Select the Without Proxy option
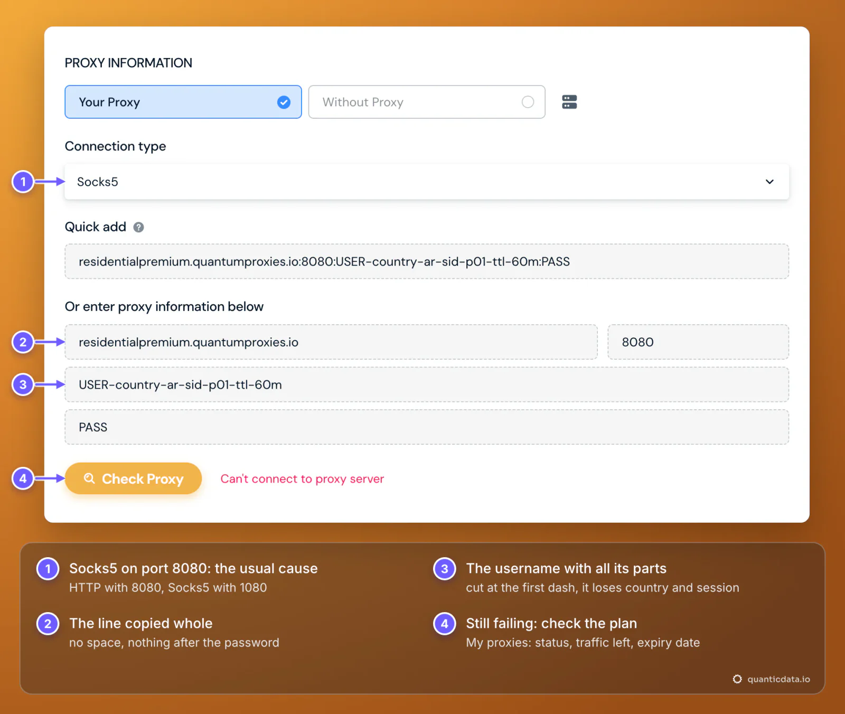This screenshot has width=845, height=714. (427, 102)
